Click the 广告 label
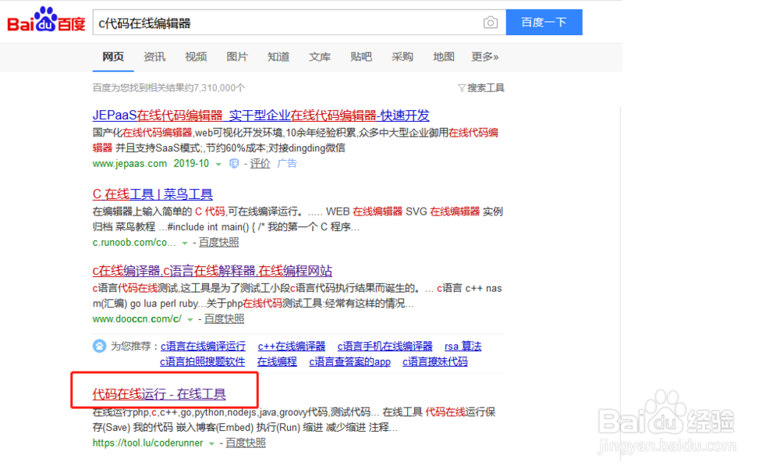780x473 pixels. coord(286,164)
